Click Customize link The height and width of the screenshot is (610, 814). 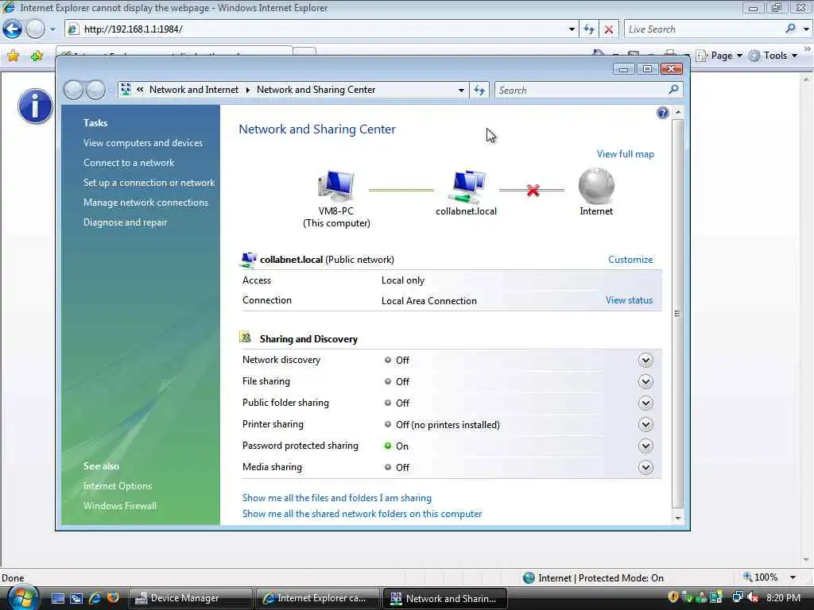point(630,260)
